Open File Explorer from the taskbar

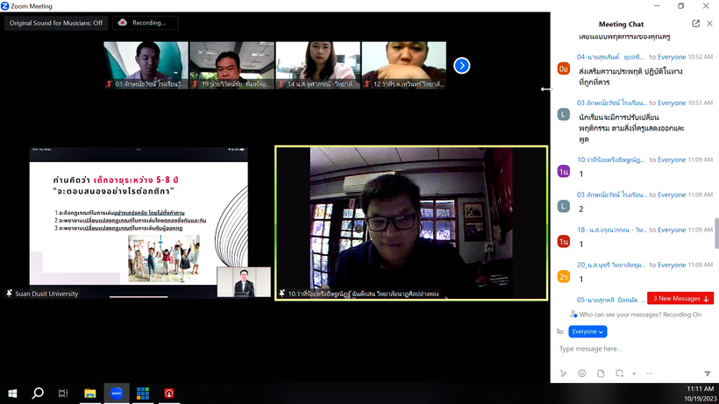click(89, 393)
